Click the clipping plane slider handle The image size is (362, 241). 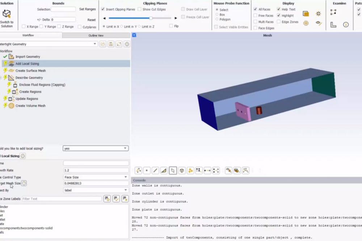151,18
